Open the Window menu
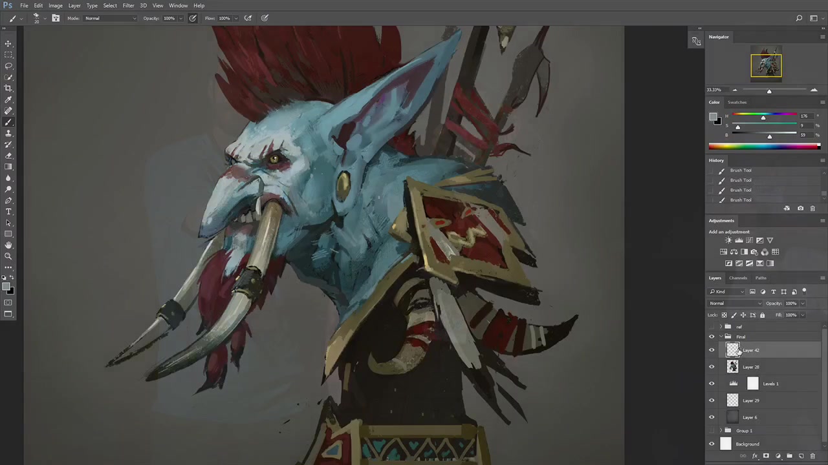This screenshot has width=828, height=465. coord(178,6)
